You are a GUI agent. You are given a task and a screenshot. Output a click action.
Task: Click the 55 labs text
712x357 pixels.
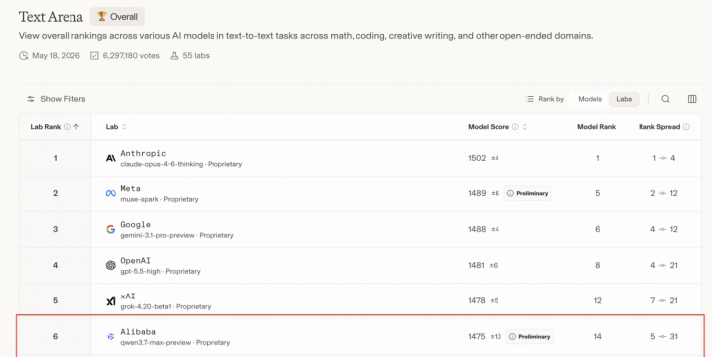tap(196, 56)
